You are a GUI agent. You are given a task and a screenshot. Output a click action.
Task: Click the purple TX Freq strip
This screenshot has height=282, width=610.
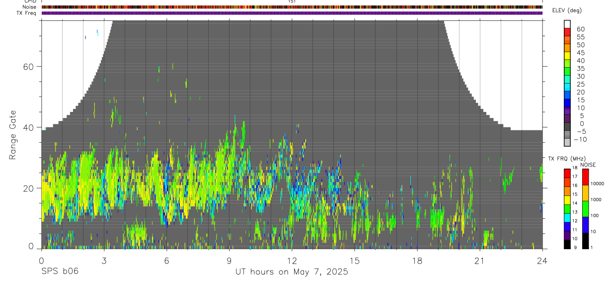(292, 13)
